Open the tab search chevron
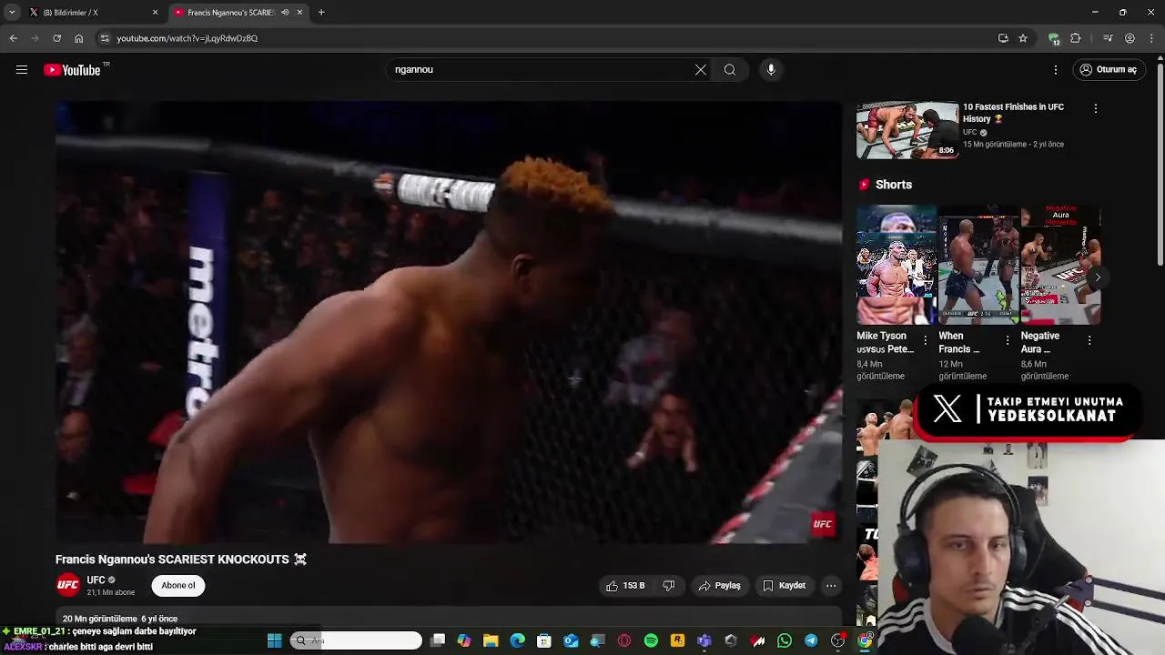Viewport: 1165px width, 655px height. pyautogui.click(x=12, y=13)
